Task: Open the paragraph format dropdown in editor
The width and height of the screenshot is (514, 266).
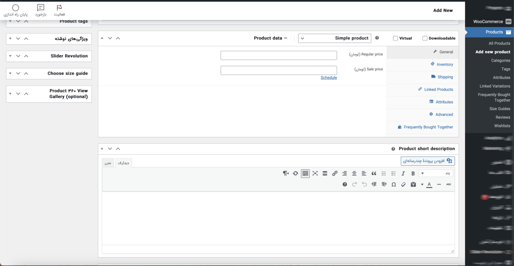Action: pos(436,174)
